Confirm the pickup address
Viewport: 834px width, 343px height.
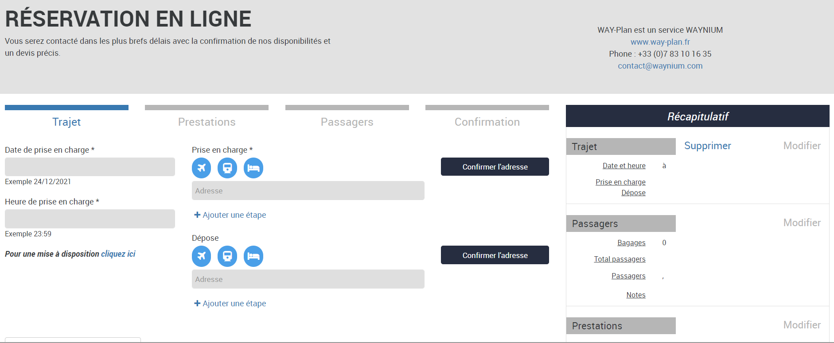495,167
